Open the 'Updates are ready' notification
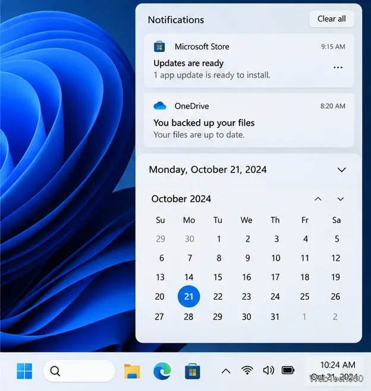Viewport: 371px width, 391px height. 249,61
